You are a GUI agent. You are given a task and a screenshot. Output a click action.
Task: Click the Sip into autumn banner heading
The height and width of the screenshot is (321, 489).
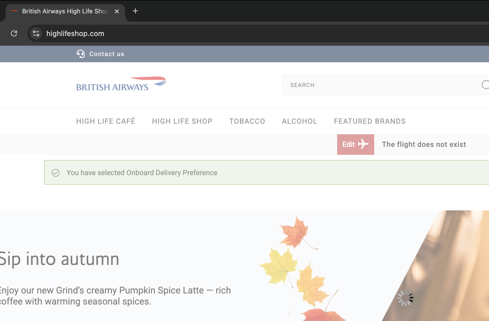(60, 259)
